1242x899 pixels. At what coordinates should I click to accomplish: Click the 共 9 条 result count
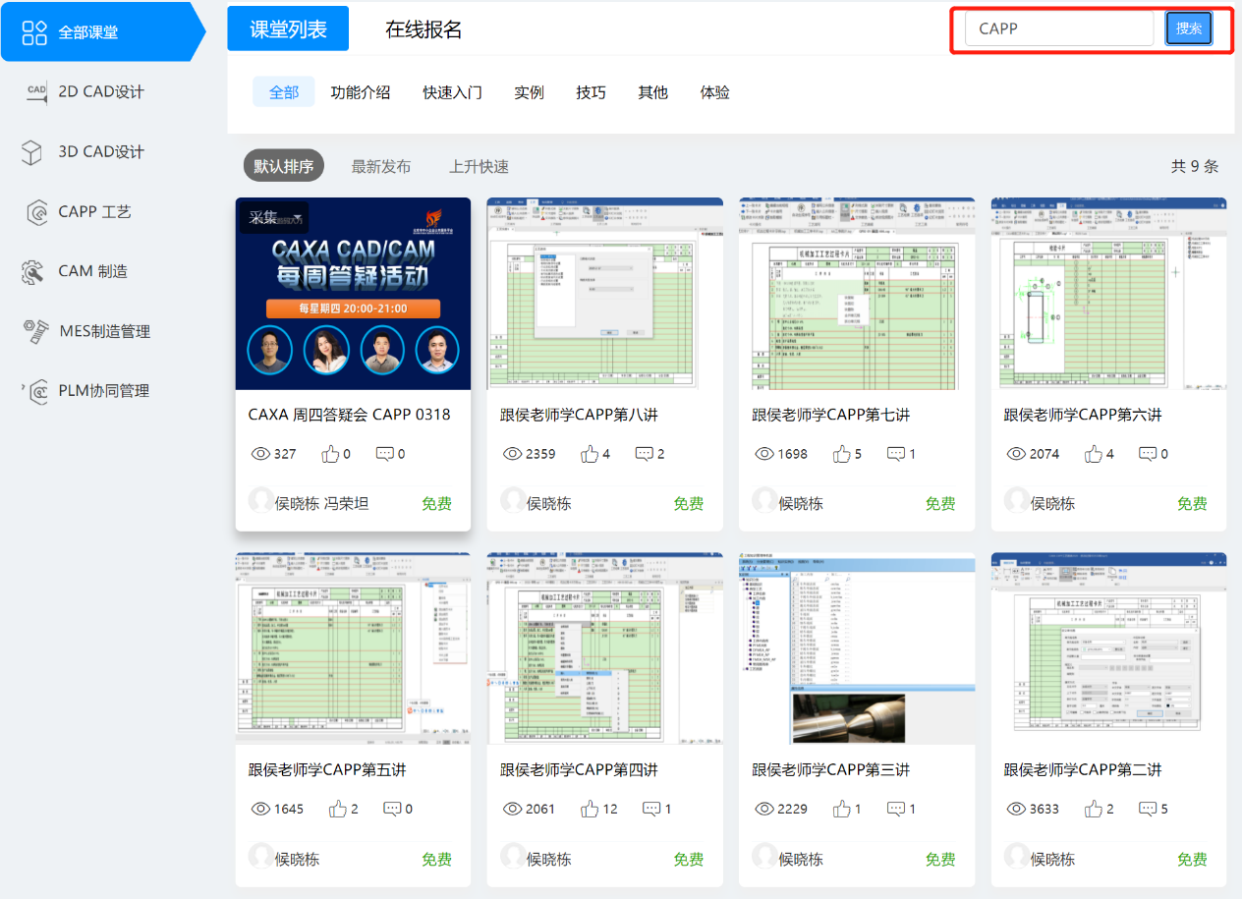click(1195, 167)
